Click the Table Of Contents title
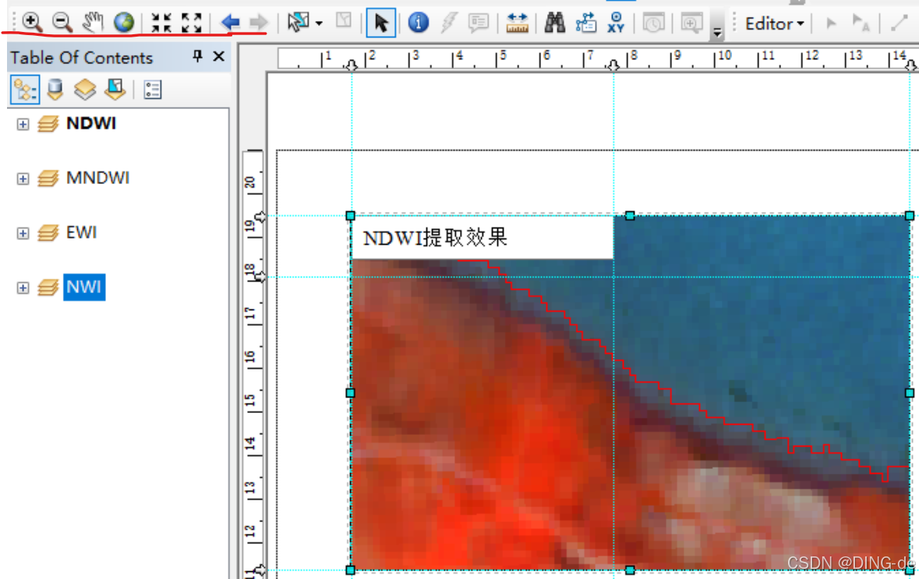 (x=82, y=58)
